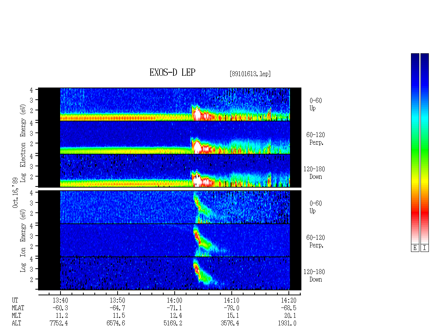Click the ion color scale bar marked I
Viewport: 430px width, 333px height.
coord(425,148)
